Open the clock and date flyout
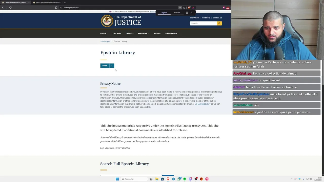The width and height of the screenshot is (324, 182). click(318, 179)
